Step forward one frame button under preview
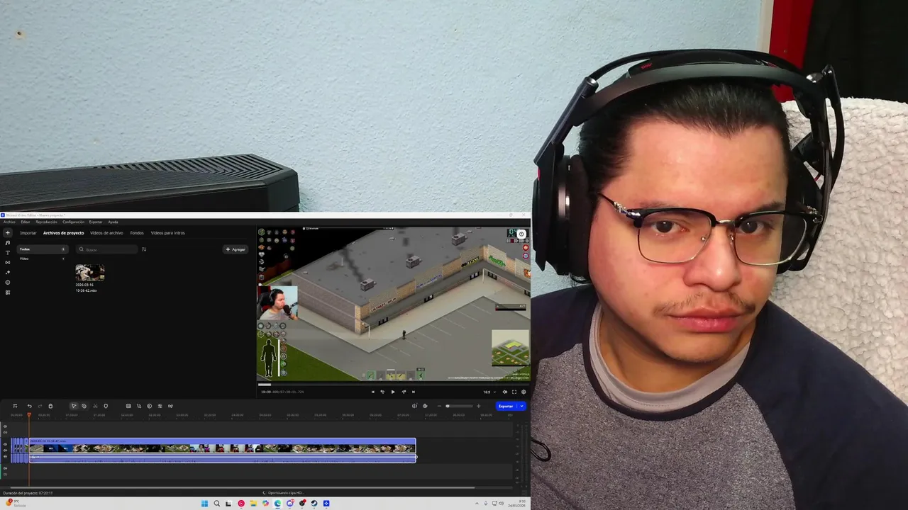 (x=404, y=392)
